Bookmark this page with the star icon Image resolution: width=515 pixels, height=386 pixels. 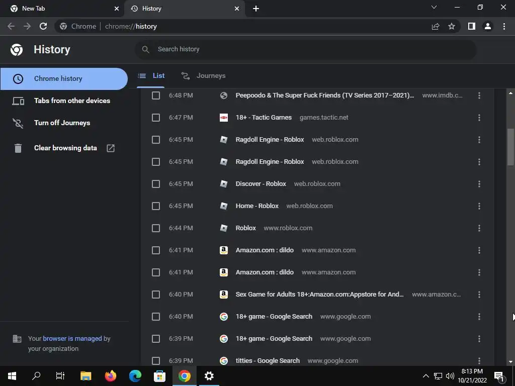pyautogui.click(x=452, y=26)
